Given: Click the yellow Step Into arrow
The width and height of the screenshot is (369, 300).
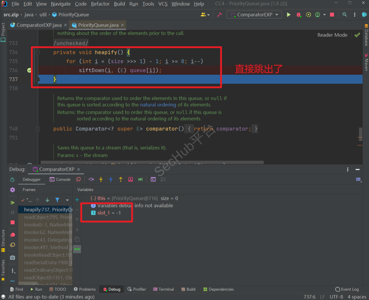Looking at the screenshot, I should tap(101, 179).
